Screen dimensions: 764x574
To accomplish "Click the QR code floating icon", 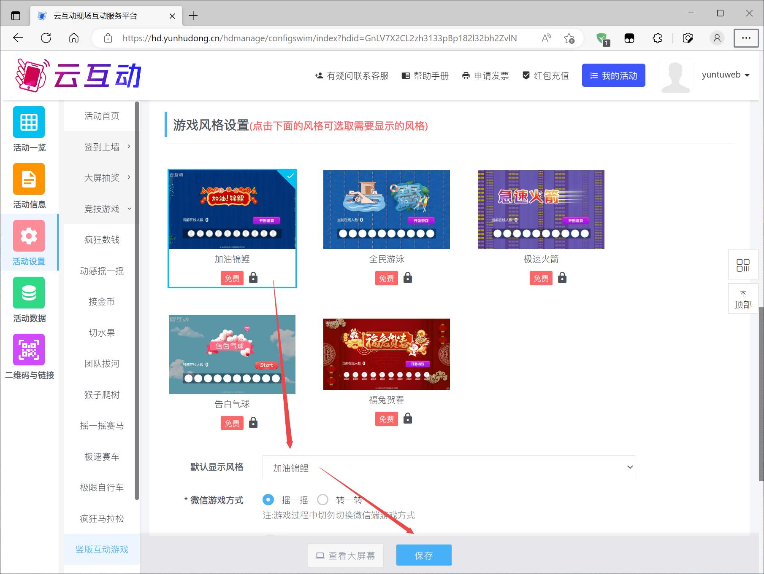I will coord(743,265).
